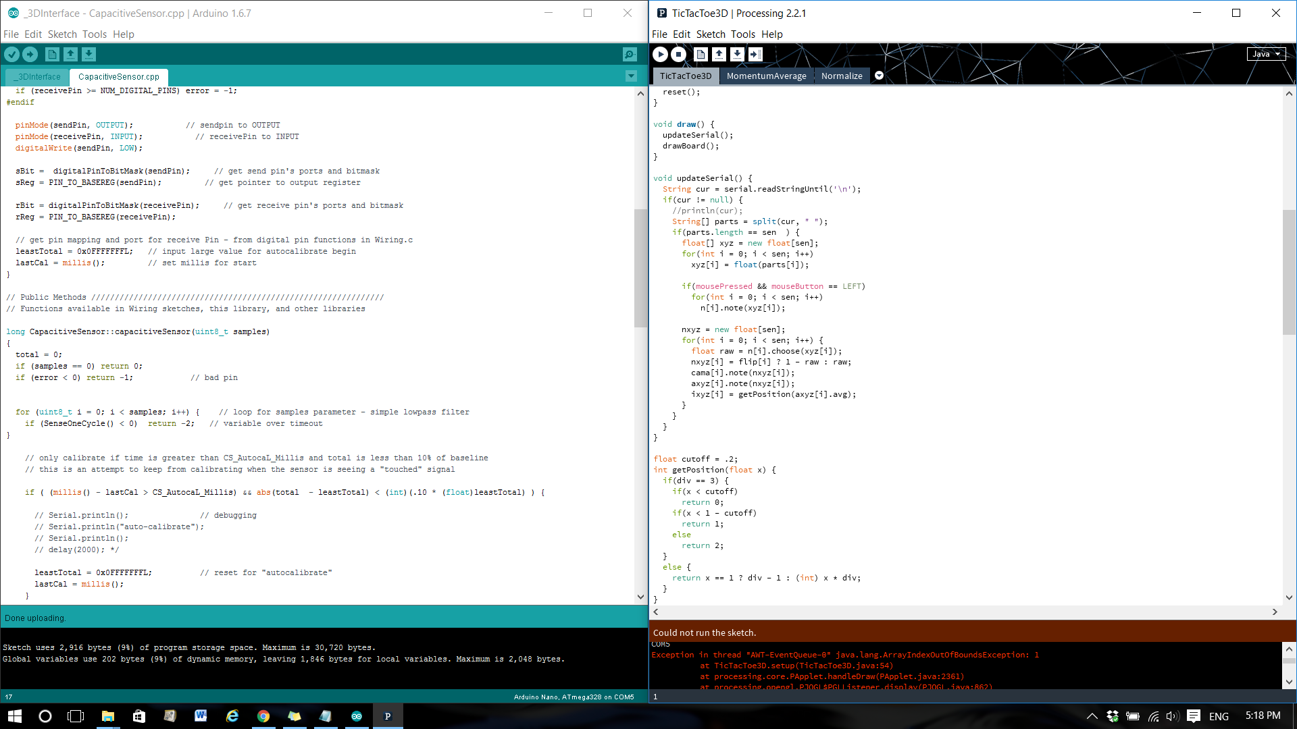1297x729 pixels.
Task: Open Microsoft Store from the taskbar
Action: pyautogui.click(x=138, y=715)
